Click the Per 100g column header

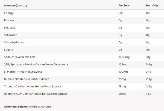tap(151, 5)
